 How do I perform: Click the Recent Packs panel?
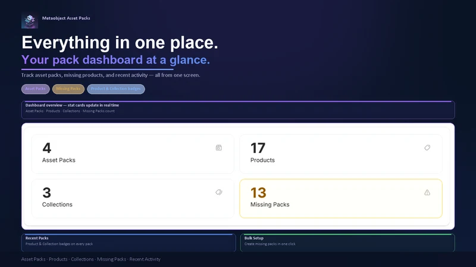click(x=129, y=243)
